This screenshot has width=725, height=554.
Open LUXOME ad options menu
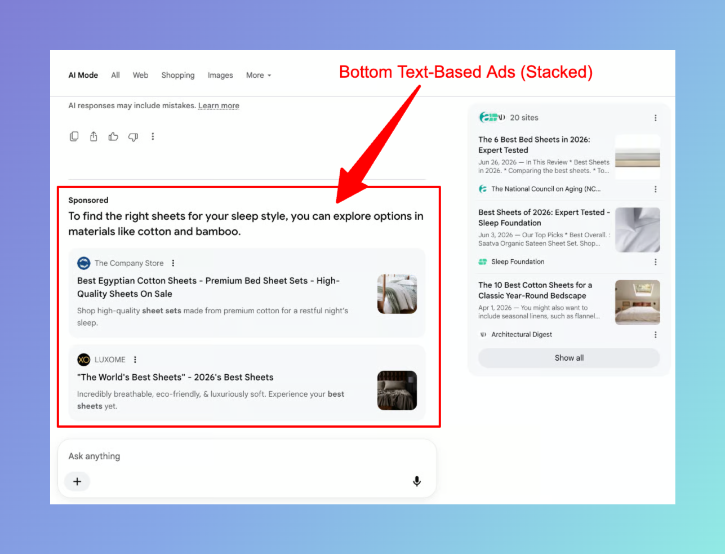[135, 360]
